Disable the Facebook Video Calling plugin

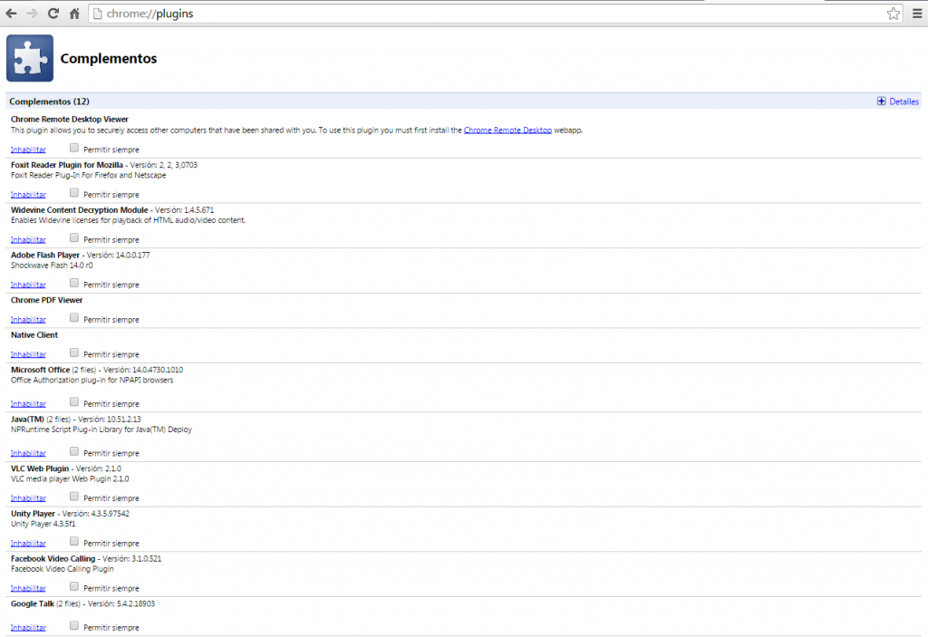click(x=27, y=587)
